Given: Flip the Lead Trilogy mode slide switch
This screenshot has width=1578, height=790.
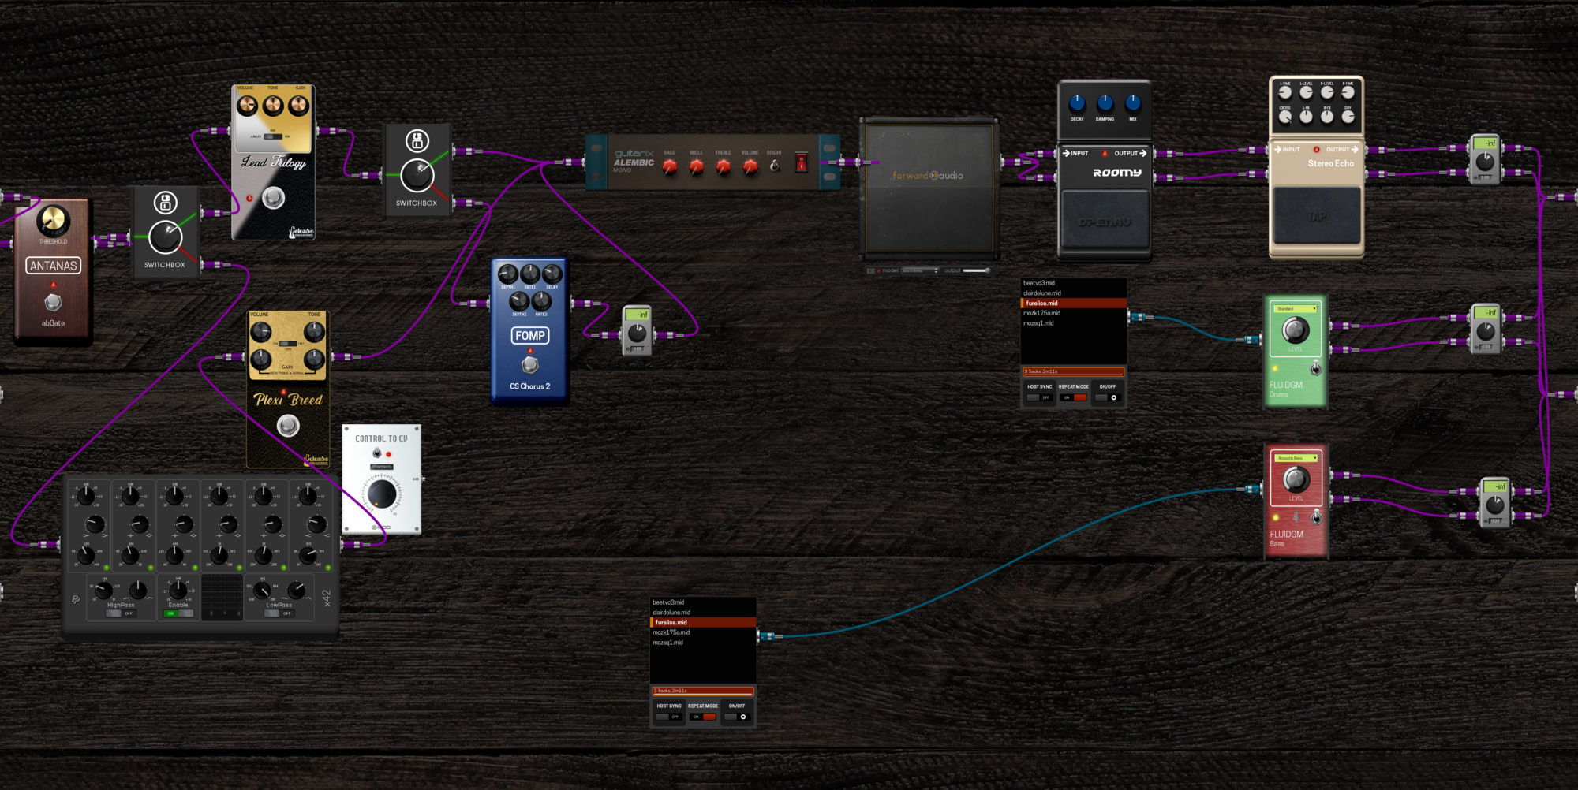Looking at the screenshot, I should [x=272, y=136].
